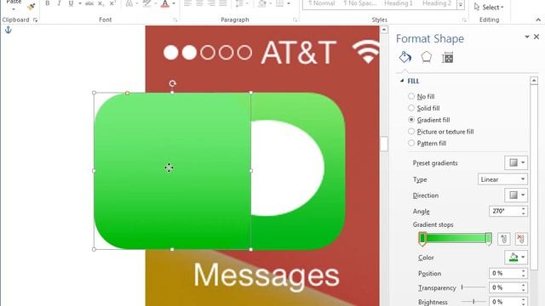Toggle Italic formatting in the ribbon
The image size is (545, 306).
pyautogui.click(x=59, y=3)
